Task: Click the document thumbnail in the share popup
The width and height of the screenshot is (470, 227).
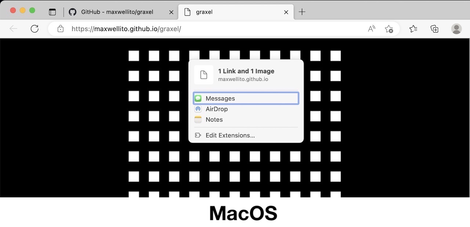Action: 203,75
